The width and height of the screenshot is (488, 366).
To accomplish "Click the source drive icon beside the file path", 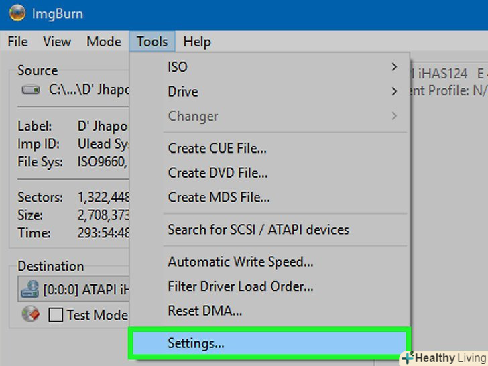I will click(31, 90).
